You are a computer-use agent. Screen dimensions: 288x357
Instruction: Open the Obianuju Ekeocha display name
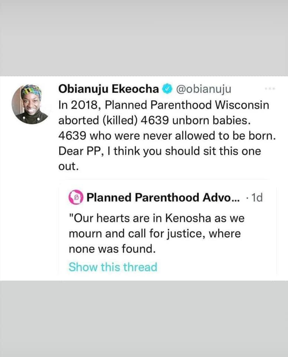coord(109,89)
